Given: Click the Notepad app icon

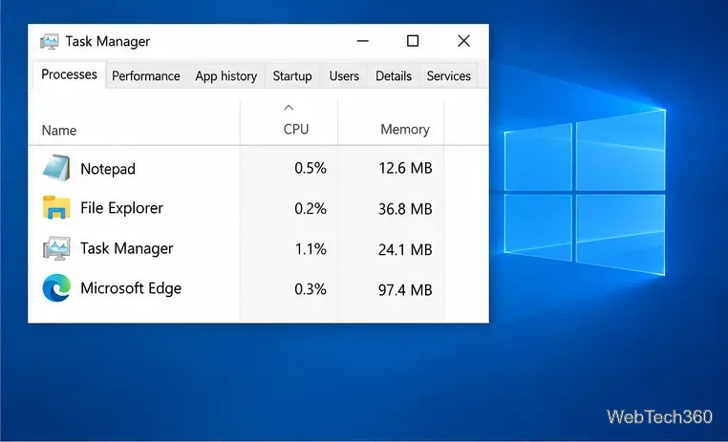Looking at the screenshot, I should [x=56, y=167].
